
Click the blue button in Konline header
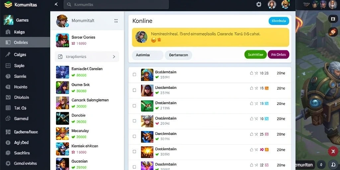click(x=279, y=21)
